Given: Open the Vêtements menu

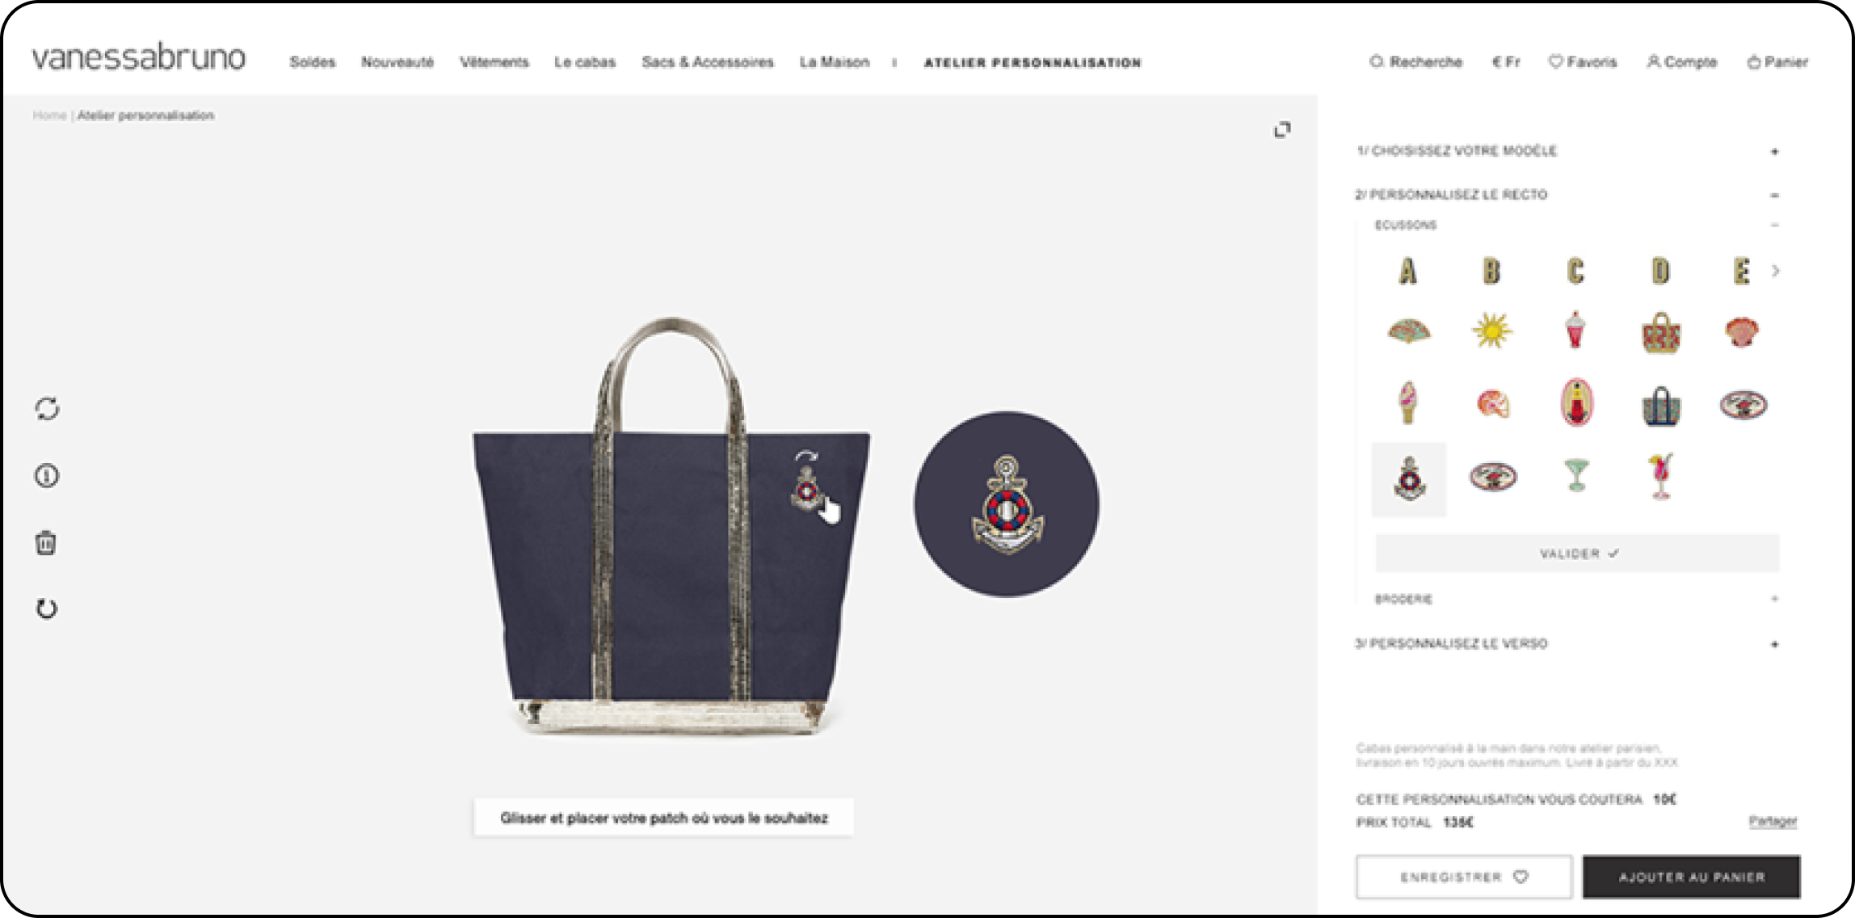Looking at the screenshot, I should click(494, 62).
